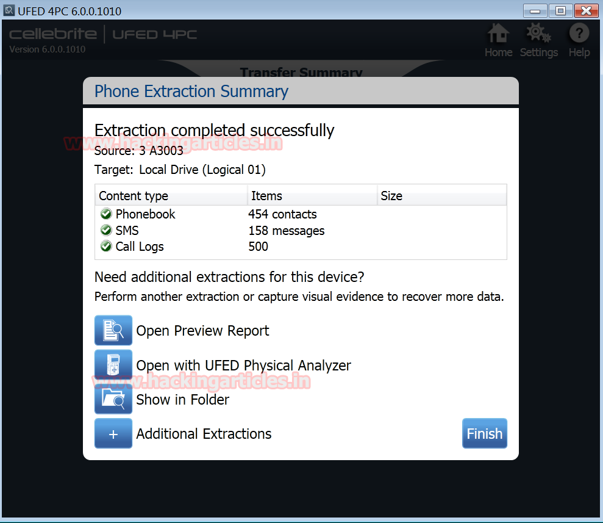This screenshot has height=523, width=603.
Task: Click the '158 messages' value
Action: pos(286,231)
